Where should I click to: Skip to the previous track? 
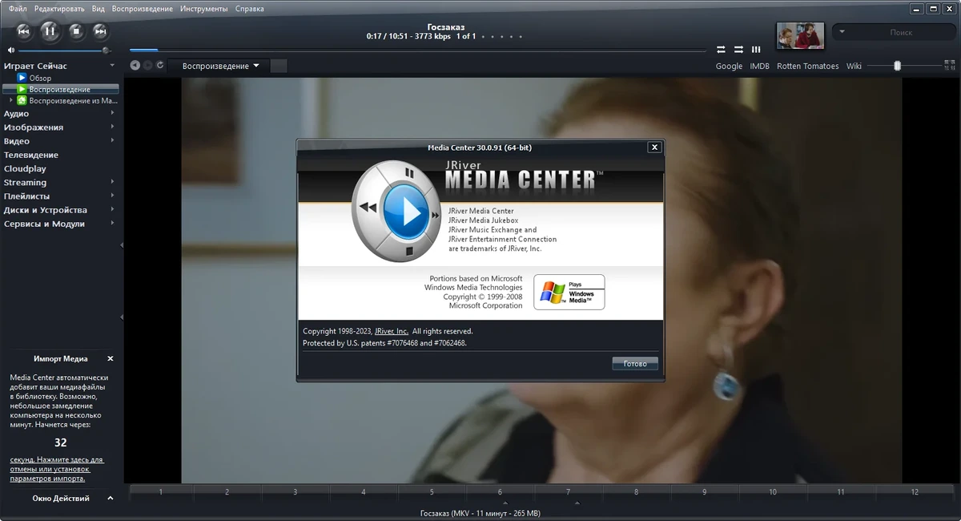(x=24, y=31)
